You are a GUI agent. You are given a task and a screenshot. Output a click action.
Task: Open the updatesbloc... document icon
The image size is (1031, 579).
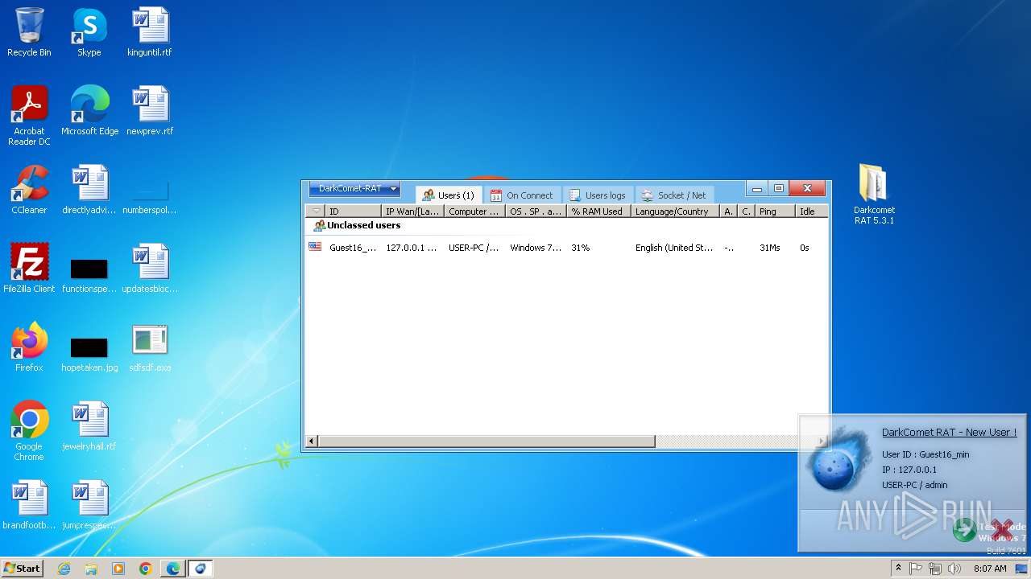150,269
